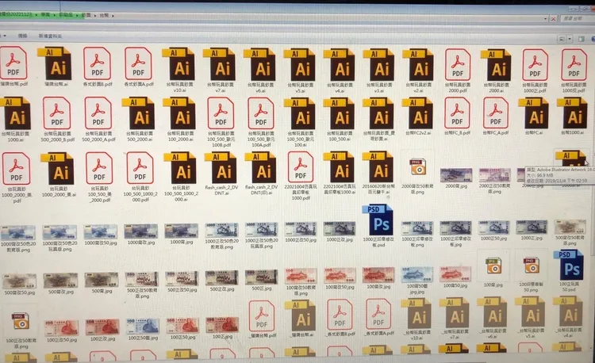
Task: Select the 台幣FC_B.pdf file
Action: click(458, 114)
